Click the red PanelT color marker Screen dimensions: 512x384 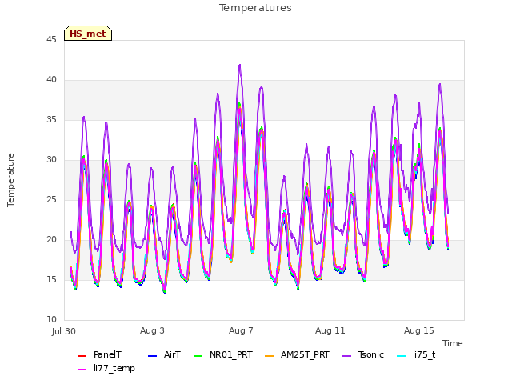point(82,355)
